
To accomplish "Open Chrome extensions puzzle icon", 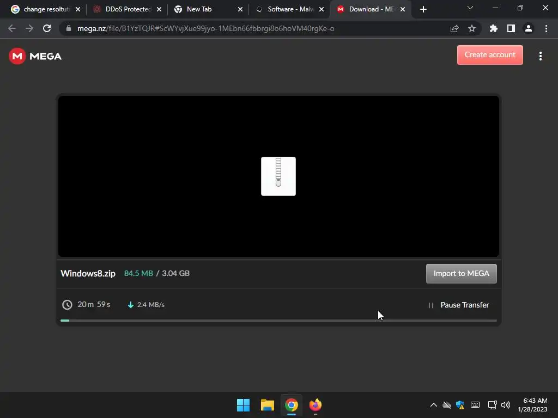I will pos(494,28).
